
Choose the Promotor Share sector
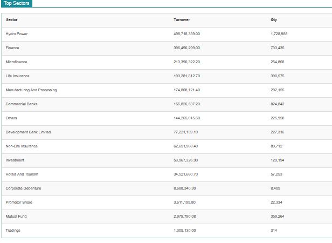click(19, 202)
